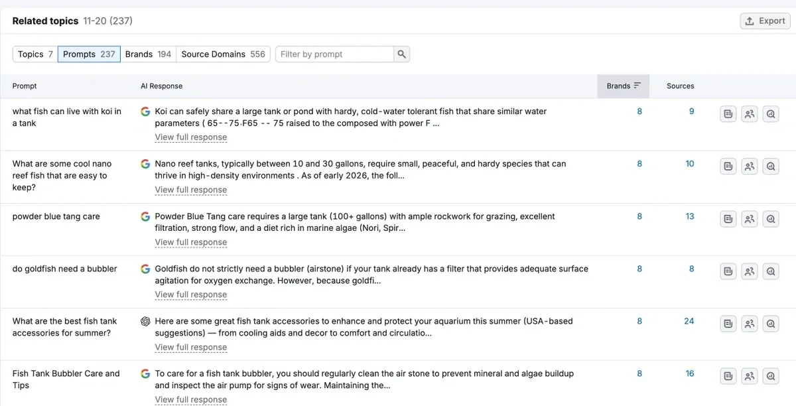The width and height of the screenshot is (796, 406).
Task: Select the Source Domains tab
Action: (x=223, y=54)
